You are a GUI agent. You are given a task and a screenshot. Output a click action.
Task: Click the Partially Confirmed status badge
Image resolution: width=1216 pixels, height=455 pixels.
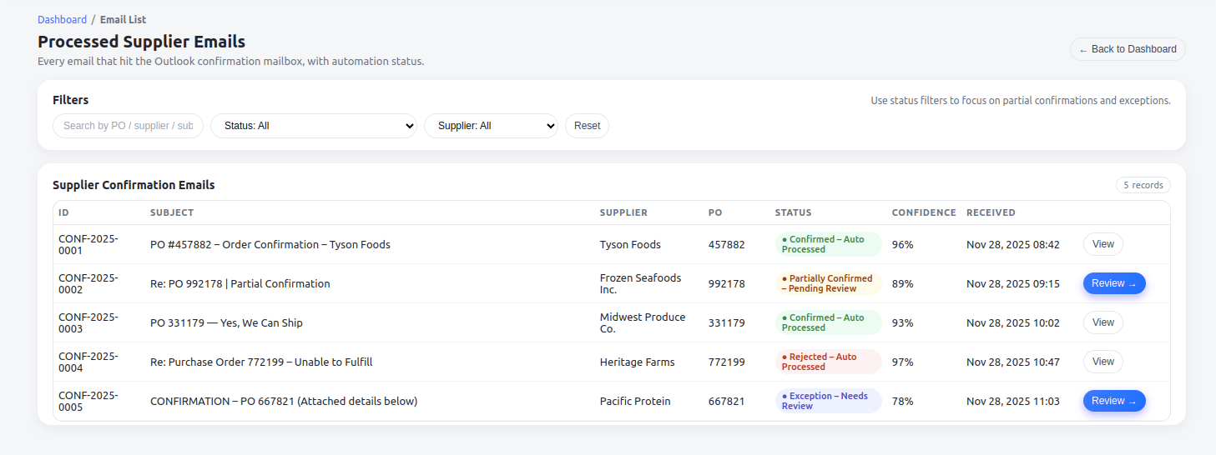[827, 283]
